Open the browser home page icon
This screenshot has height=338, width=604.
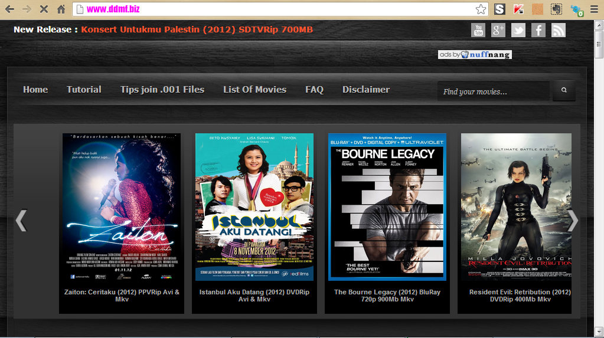point(61,9)
